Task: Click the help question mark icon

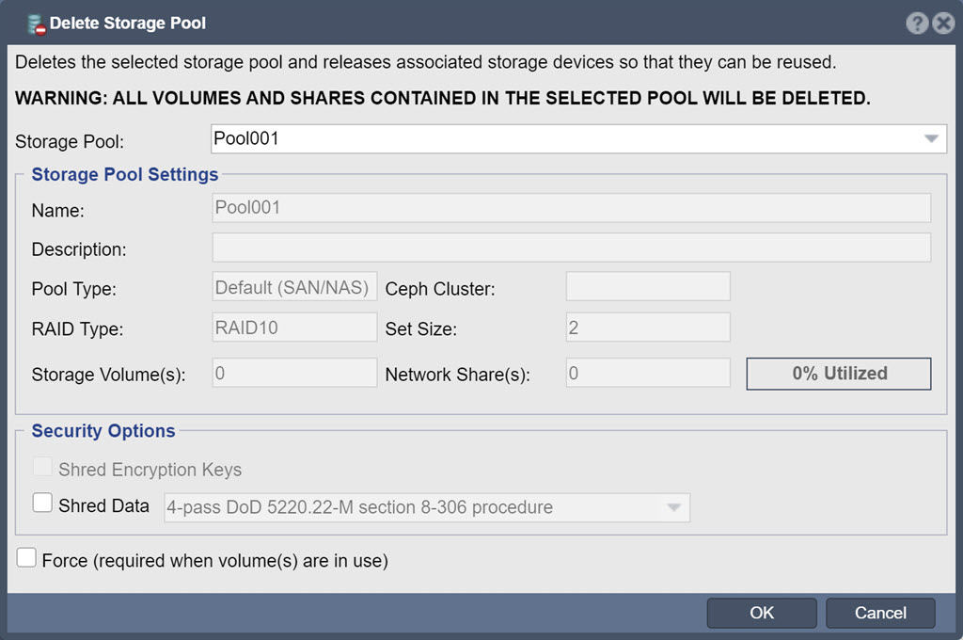Action: 917,24
